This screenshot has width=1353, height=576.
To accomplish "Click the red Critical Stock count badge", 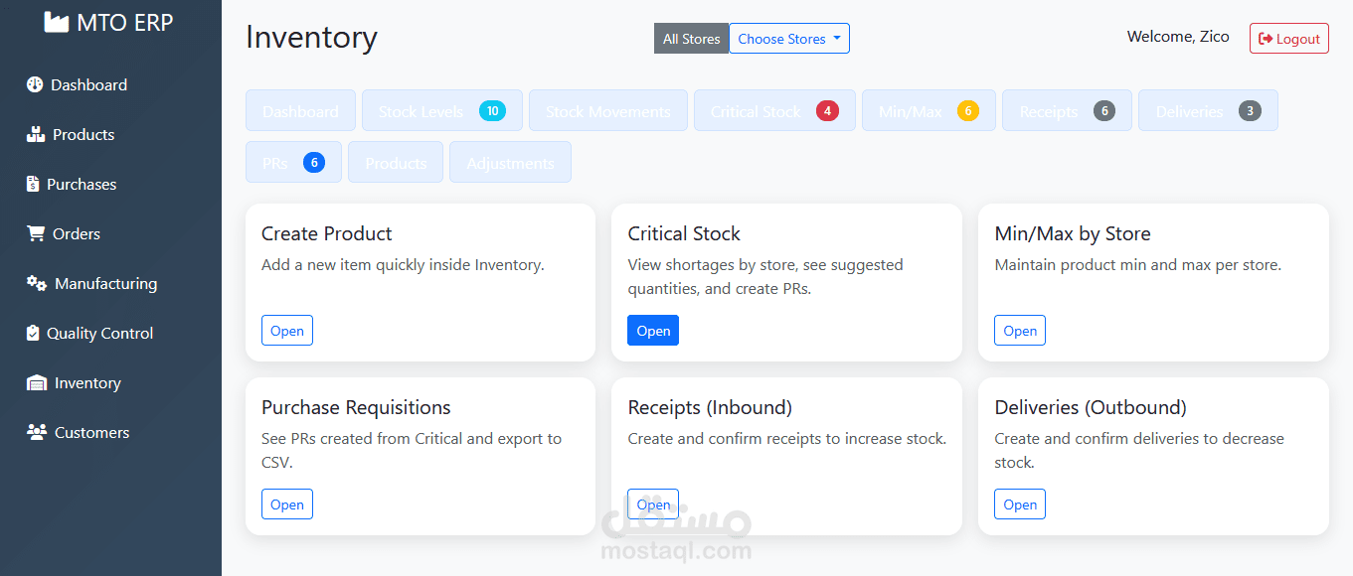I will coord(827,111).
